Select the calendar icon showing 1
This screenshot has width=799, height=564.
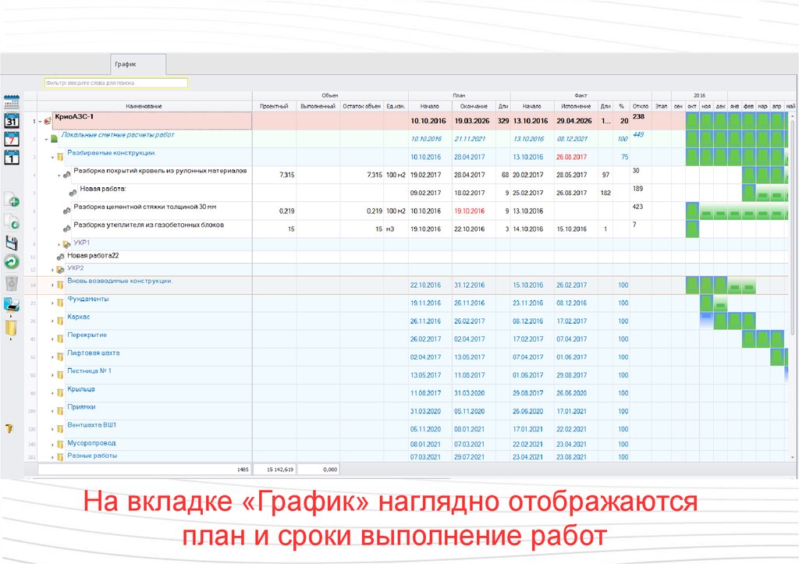point(12,158)
